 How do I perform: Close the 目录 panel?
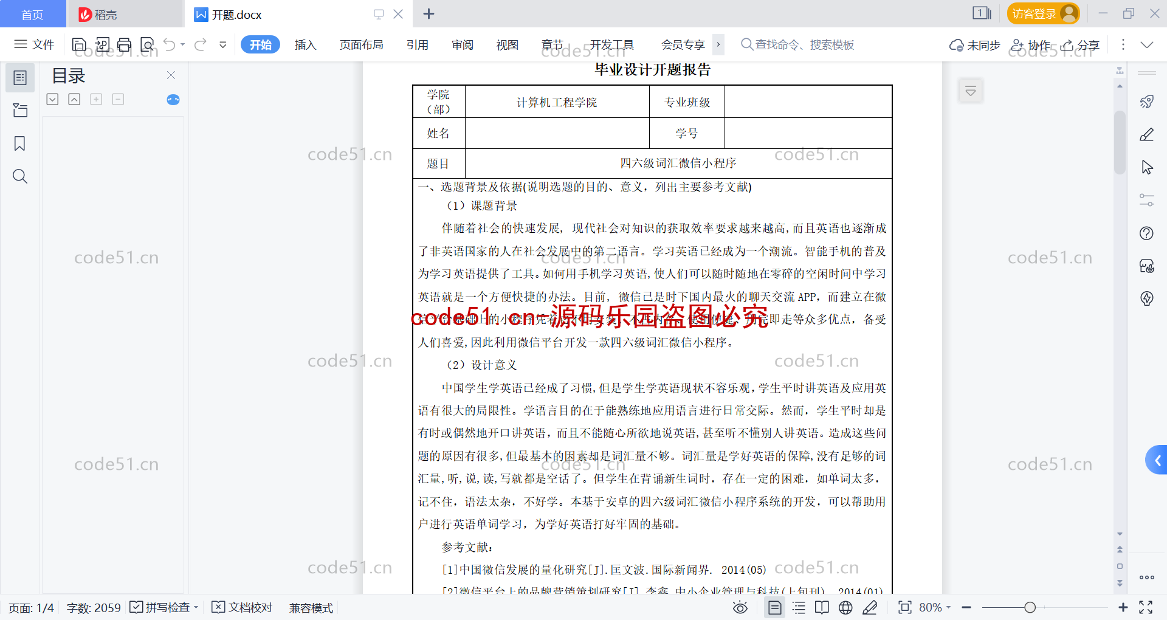pyautogui.click(x=171, y=75)
